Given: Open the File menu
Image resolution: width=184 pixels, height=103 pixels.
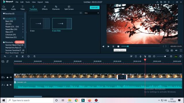Looking at the screenshot, I should coord(17,2).
